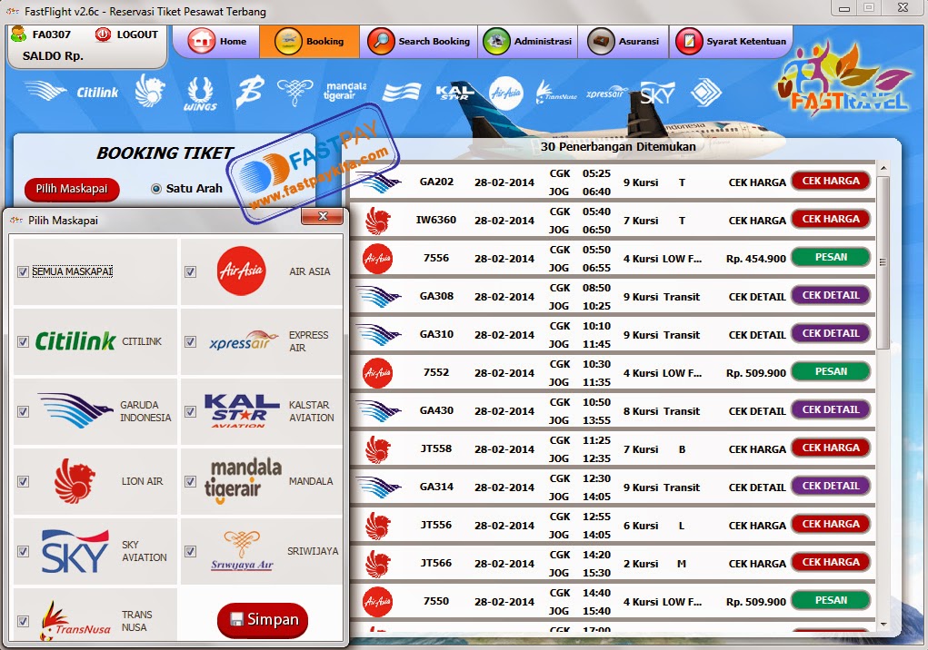Image resolution: width=928 pixels, height=650 pixels.
Task: Click the Sriwijaya Air logo in dialog
Action: [x=242, y=551]
